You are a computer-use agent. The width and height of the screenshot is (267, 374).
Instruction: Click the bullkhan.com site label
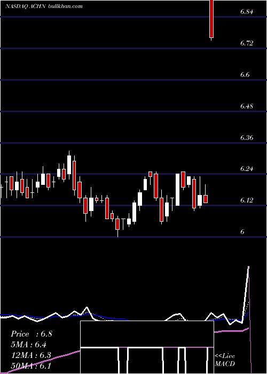pyautogui.click(x=65, y=6)
